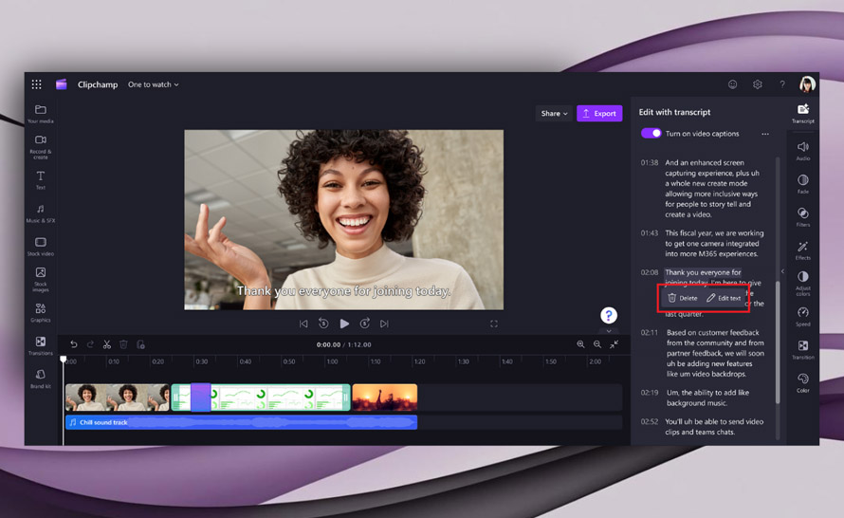
Task: Click the 1:00 mark on timeline ruler
Action: pos(332,361)
